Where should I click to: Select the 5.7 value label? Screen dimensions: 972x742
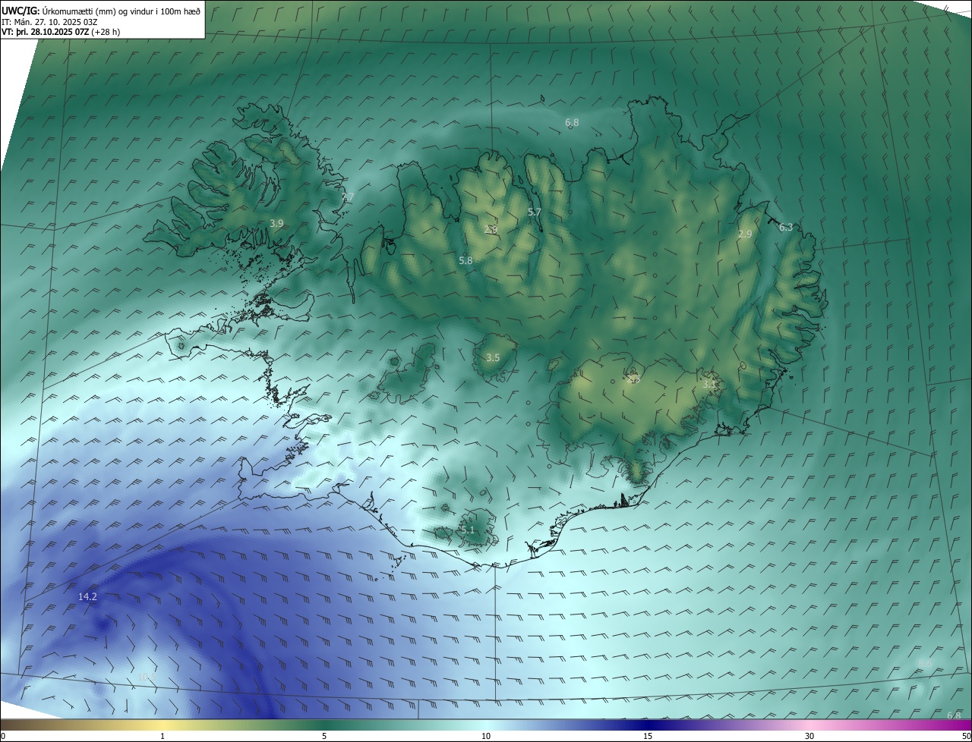point(535,212)
